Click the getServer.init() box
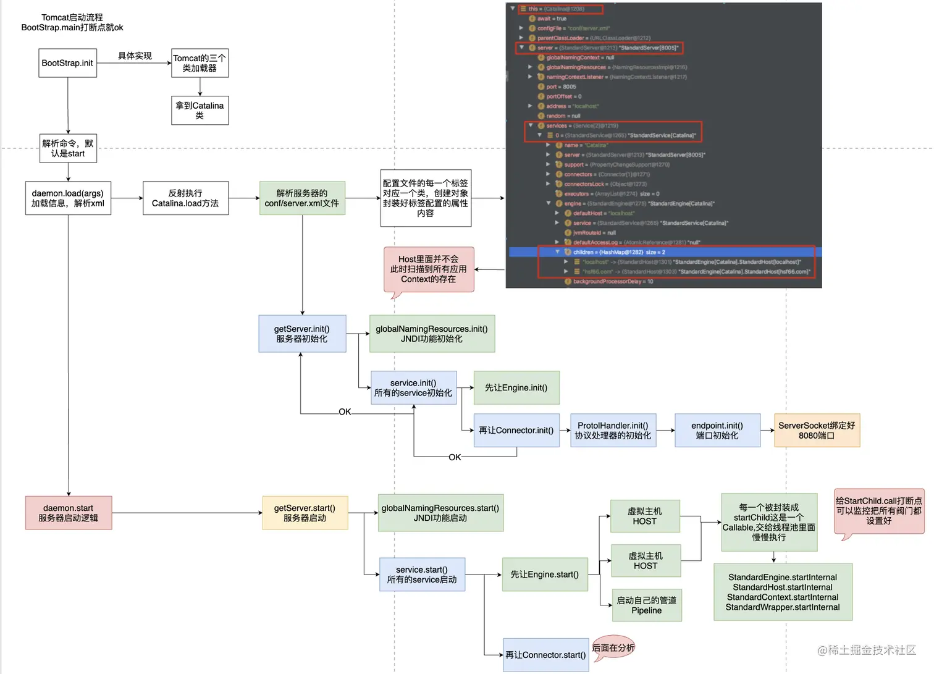934x674 pixels. [302, 334]
